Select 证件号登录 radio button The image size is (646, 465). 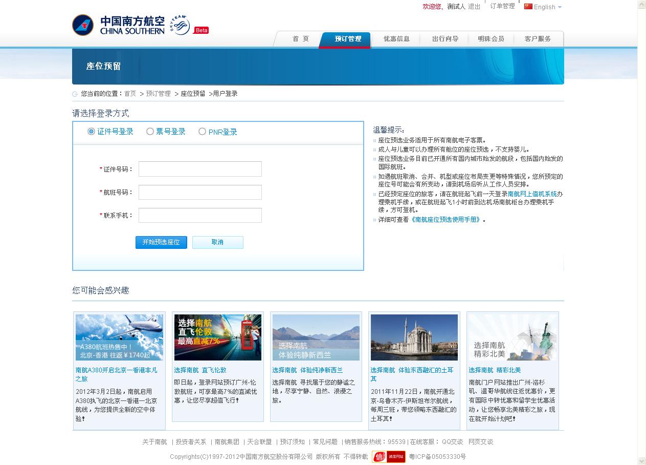click(x=92, y=132)
